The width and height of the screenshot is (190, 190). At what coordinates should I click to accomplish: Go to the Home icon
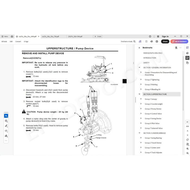tap(12, 36)
